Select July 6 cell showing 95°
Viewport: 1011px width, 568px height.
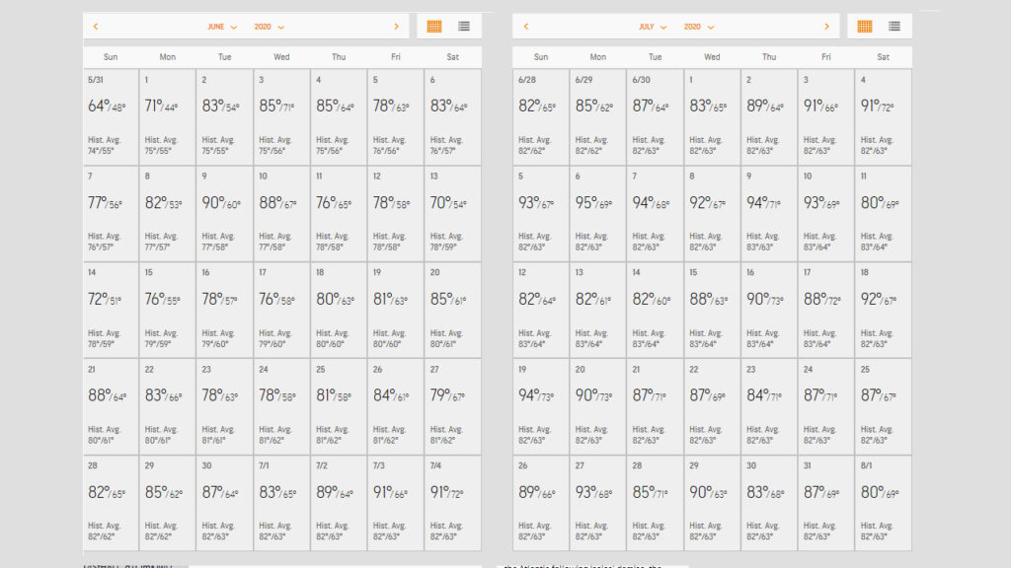pyautogui.click(x=597, y=213)
